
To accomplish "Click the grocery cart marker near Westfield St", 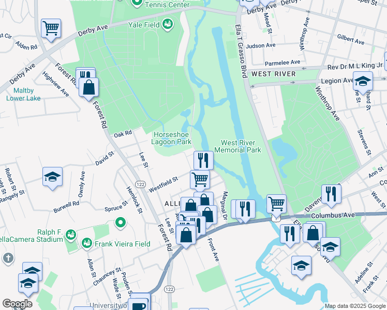I will pyautogui.click(x=200, y=180).
